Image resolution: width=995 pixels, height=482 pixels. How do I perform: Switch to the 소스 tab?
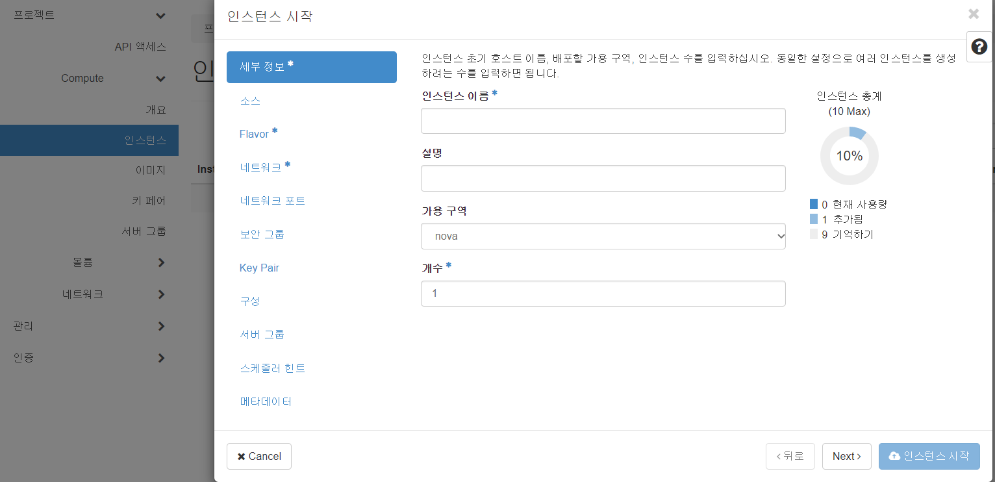coord(250,101)
